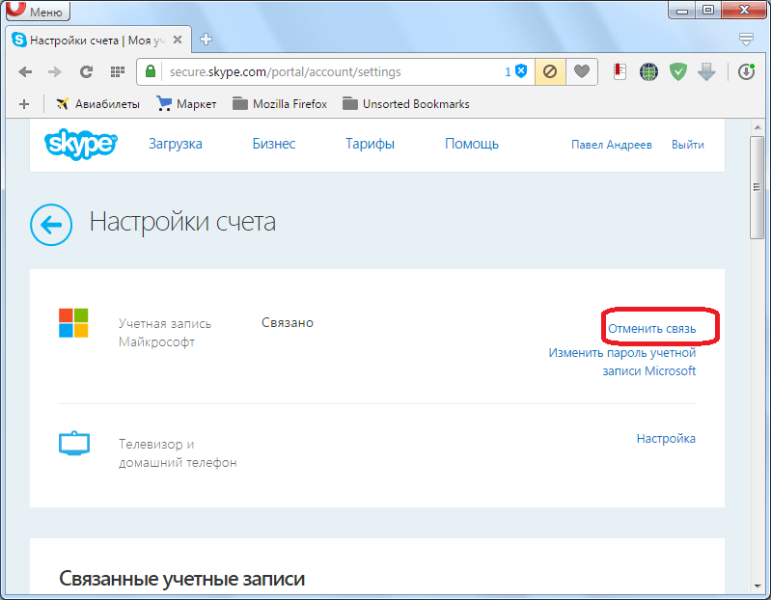Viewport: 771px width, 600px height.
Task: Maximize the Opera window
Action: click(x=708, y=10)
